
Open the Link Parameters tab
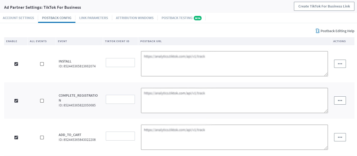pyautogui.click(x=94, y=18)
